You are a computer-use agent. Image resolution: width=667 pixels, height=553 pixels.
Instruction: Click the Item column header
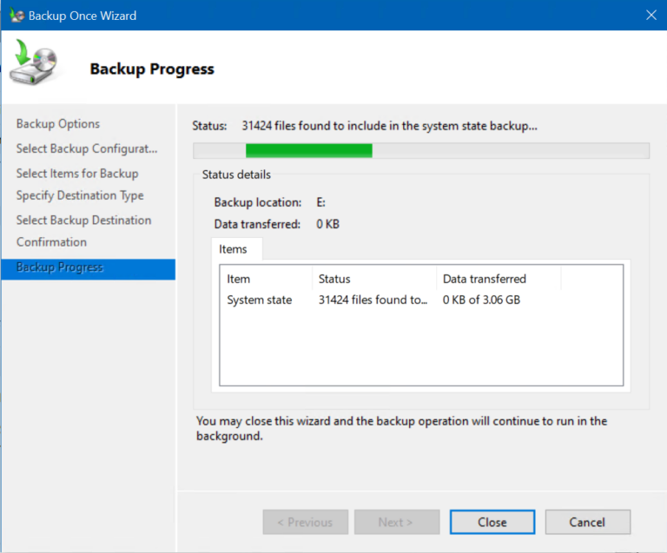tap(266, 279)
